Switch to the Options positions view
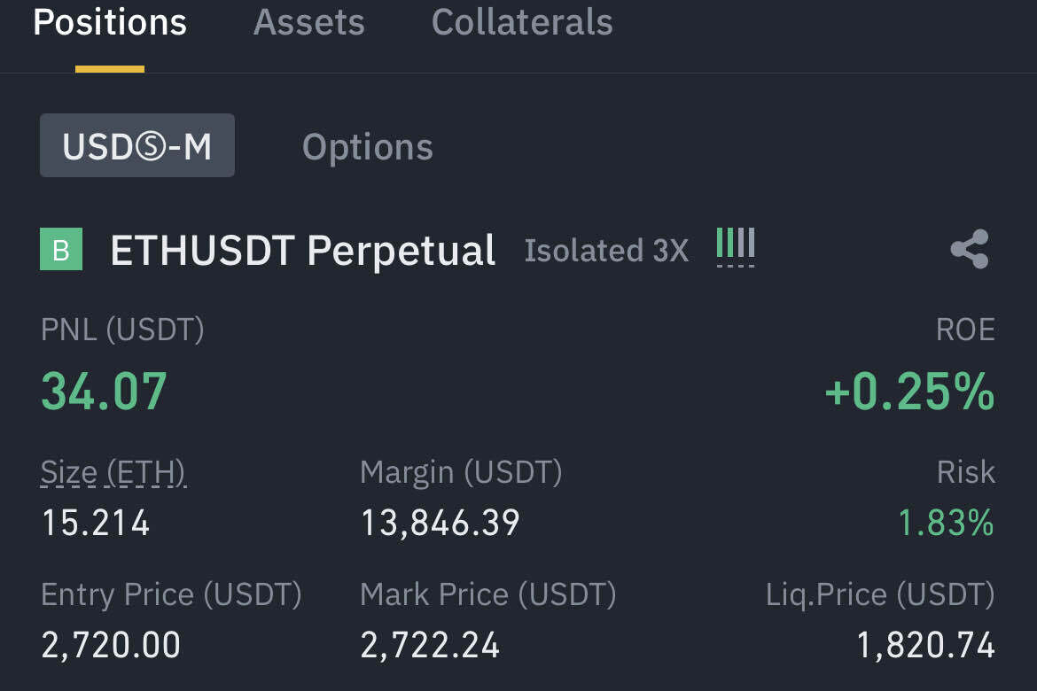The height and width of the screenshot is (691, 1037). pos(367,146)
